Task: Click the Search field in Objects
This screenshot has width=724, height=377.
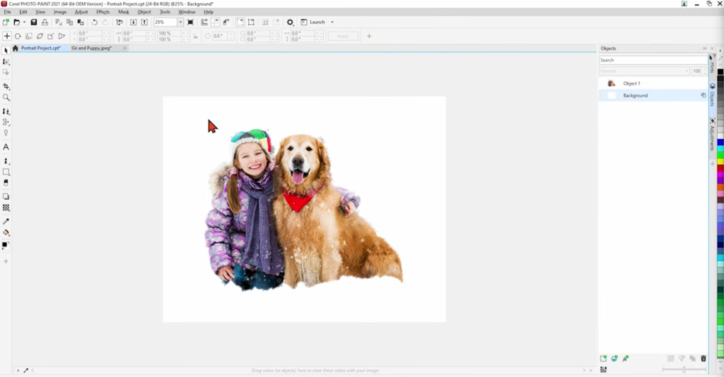Action: (x=653, y=60)
